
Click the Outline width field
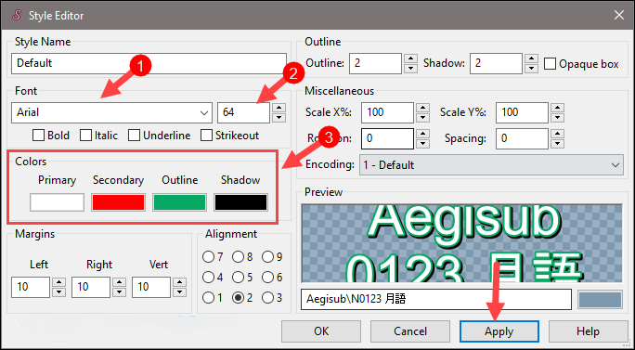(x=375, y=63)
